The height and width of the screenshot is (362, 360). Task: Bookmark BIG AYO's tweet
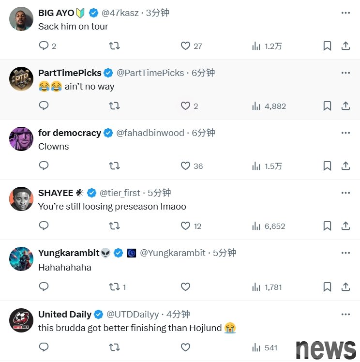pyautogui.click(x=327, y=45)
